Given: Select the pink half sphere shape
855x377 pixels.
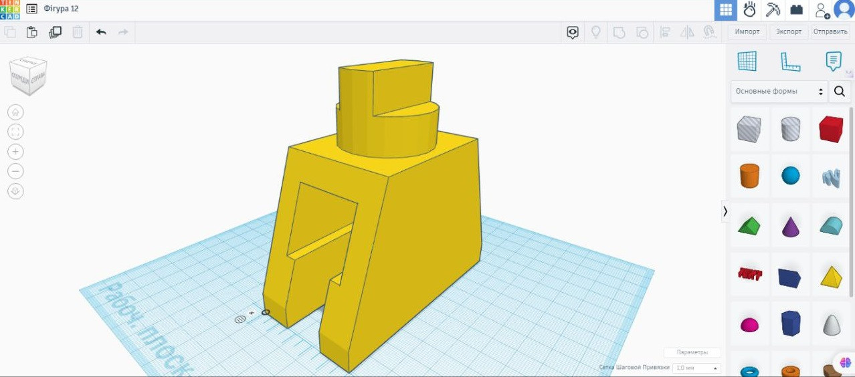Looking at the screenshot, I should (x=749, y=325).
